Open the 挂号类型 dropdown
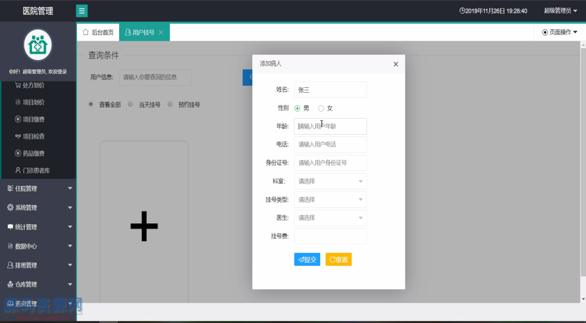586x323 pixels. tap(330, 199)
